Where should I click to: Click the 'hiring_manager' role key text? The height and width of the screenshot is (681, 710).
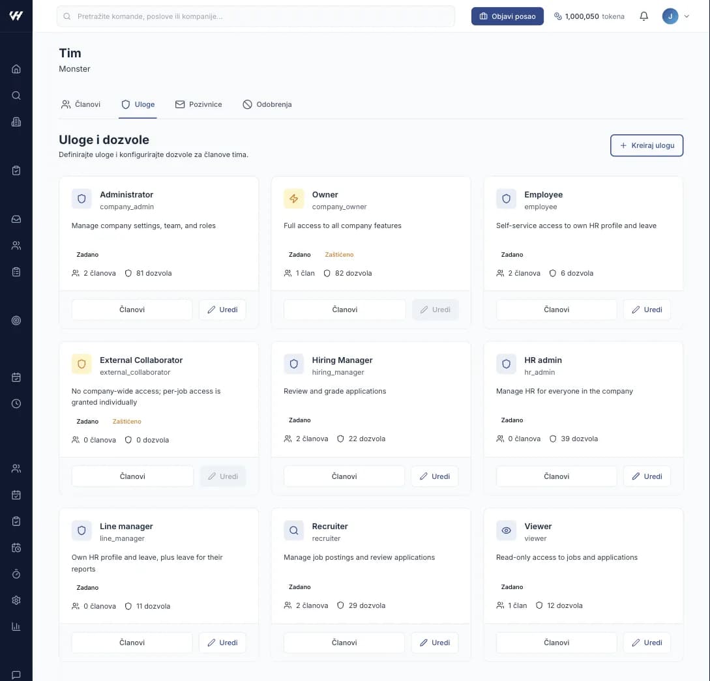pyautogui.click(x=338, y=372)
